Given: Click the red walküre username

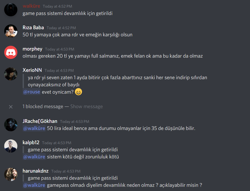Looking at the screenshot, I should [31, 6].
